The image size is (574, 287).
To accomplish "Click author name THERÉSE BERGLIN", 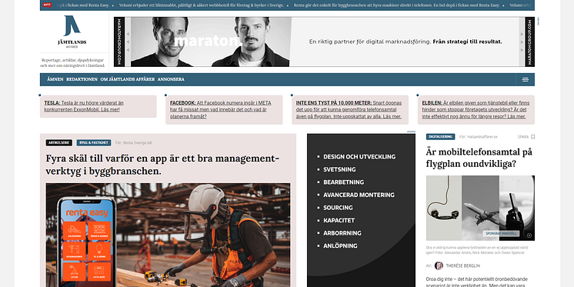I will (x=462, y=265).
